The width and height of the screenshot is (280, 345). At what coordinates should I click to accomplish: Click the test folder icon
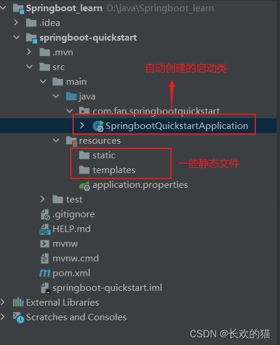[x=58, y=200]
